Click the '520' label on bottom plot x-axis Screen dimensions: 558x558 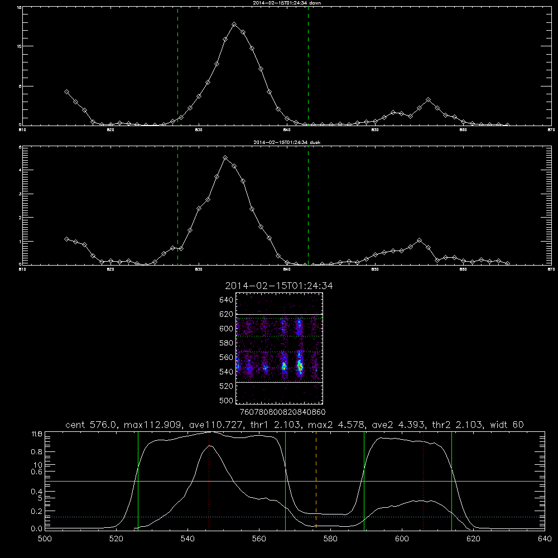(117, 539)
